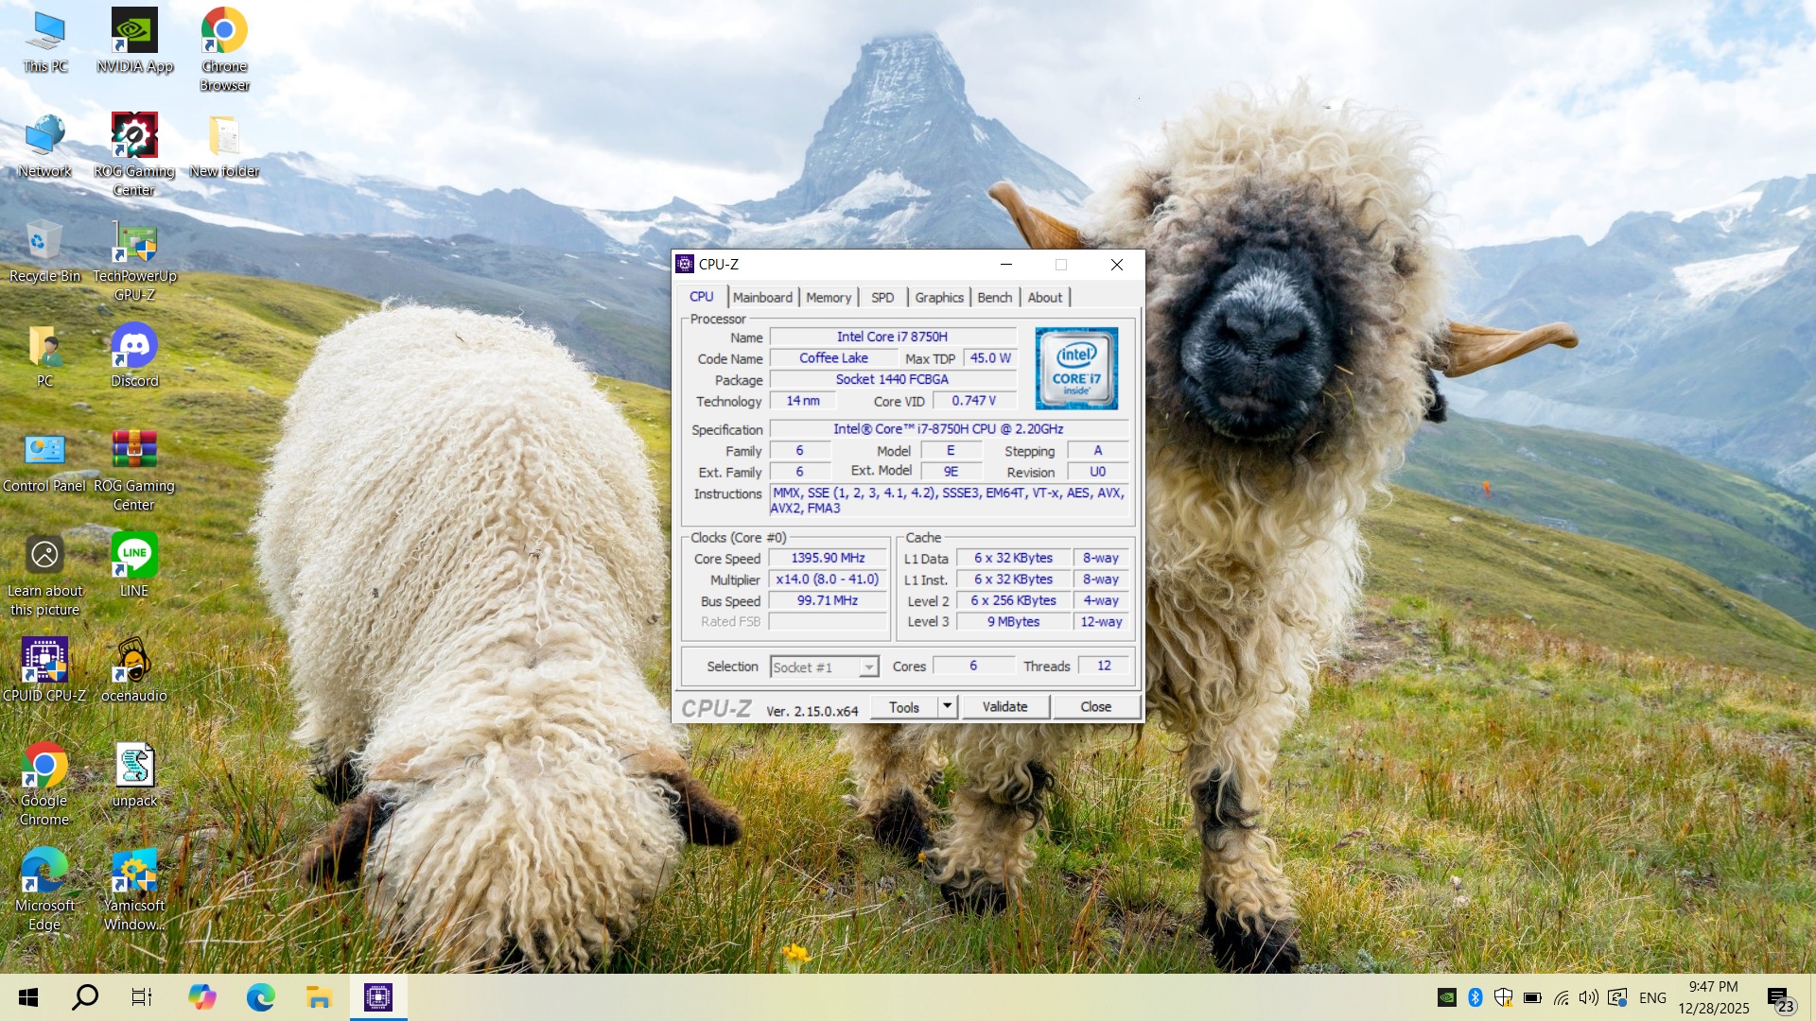This screenshot has height=1021, width=1816.
Task: Click the CPU-Z taskbar icon
Action: (x=378, y=996)
